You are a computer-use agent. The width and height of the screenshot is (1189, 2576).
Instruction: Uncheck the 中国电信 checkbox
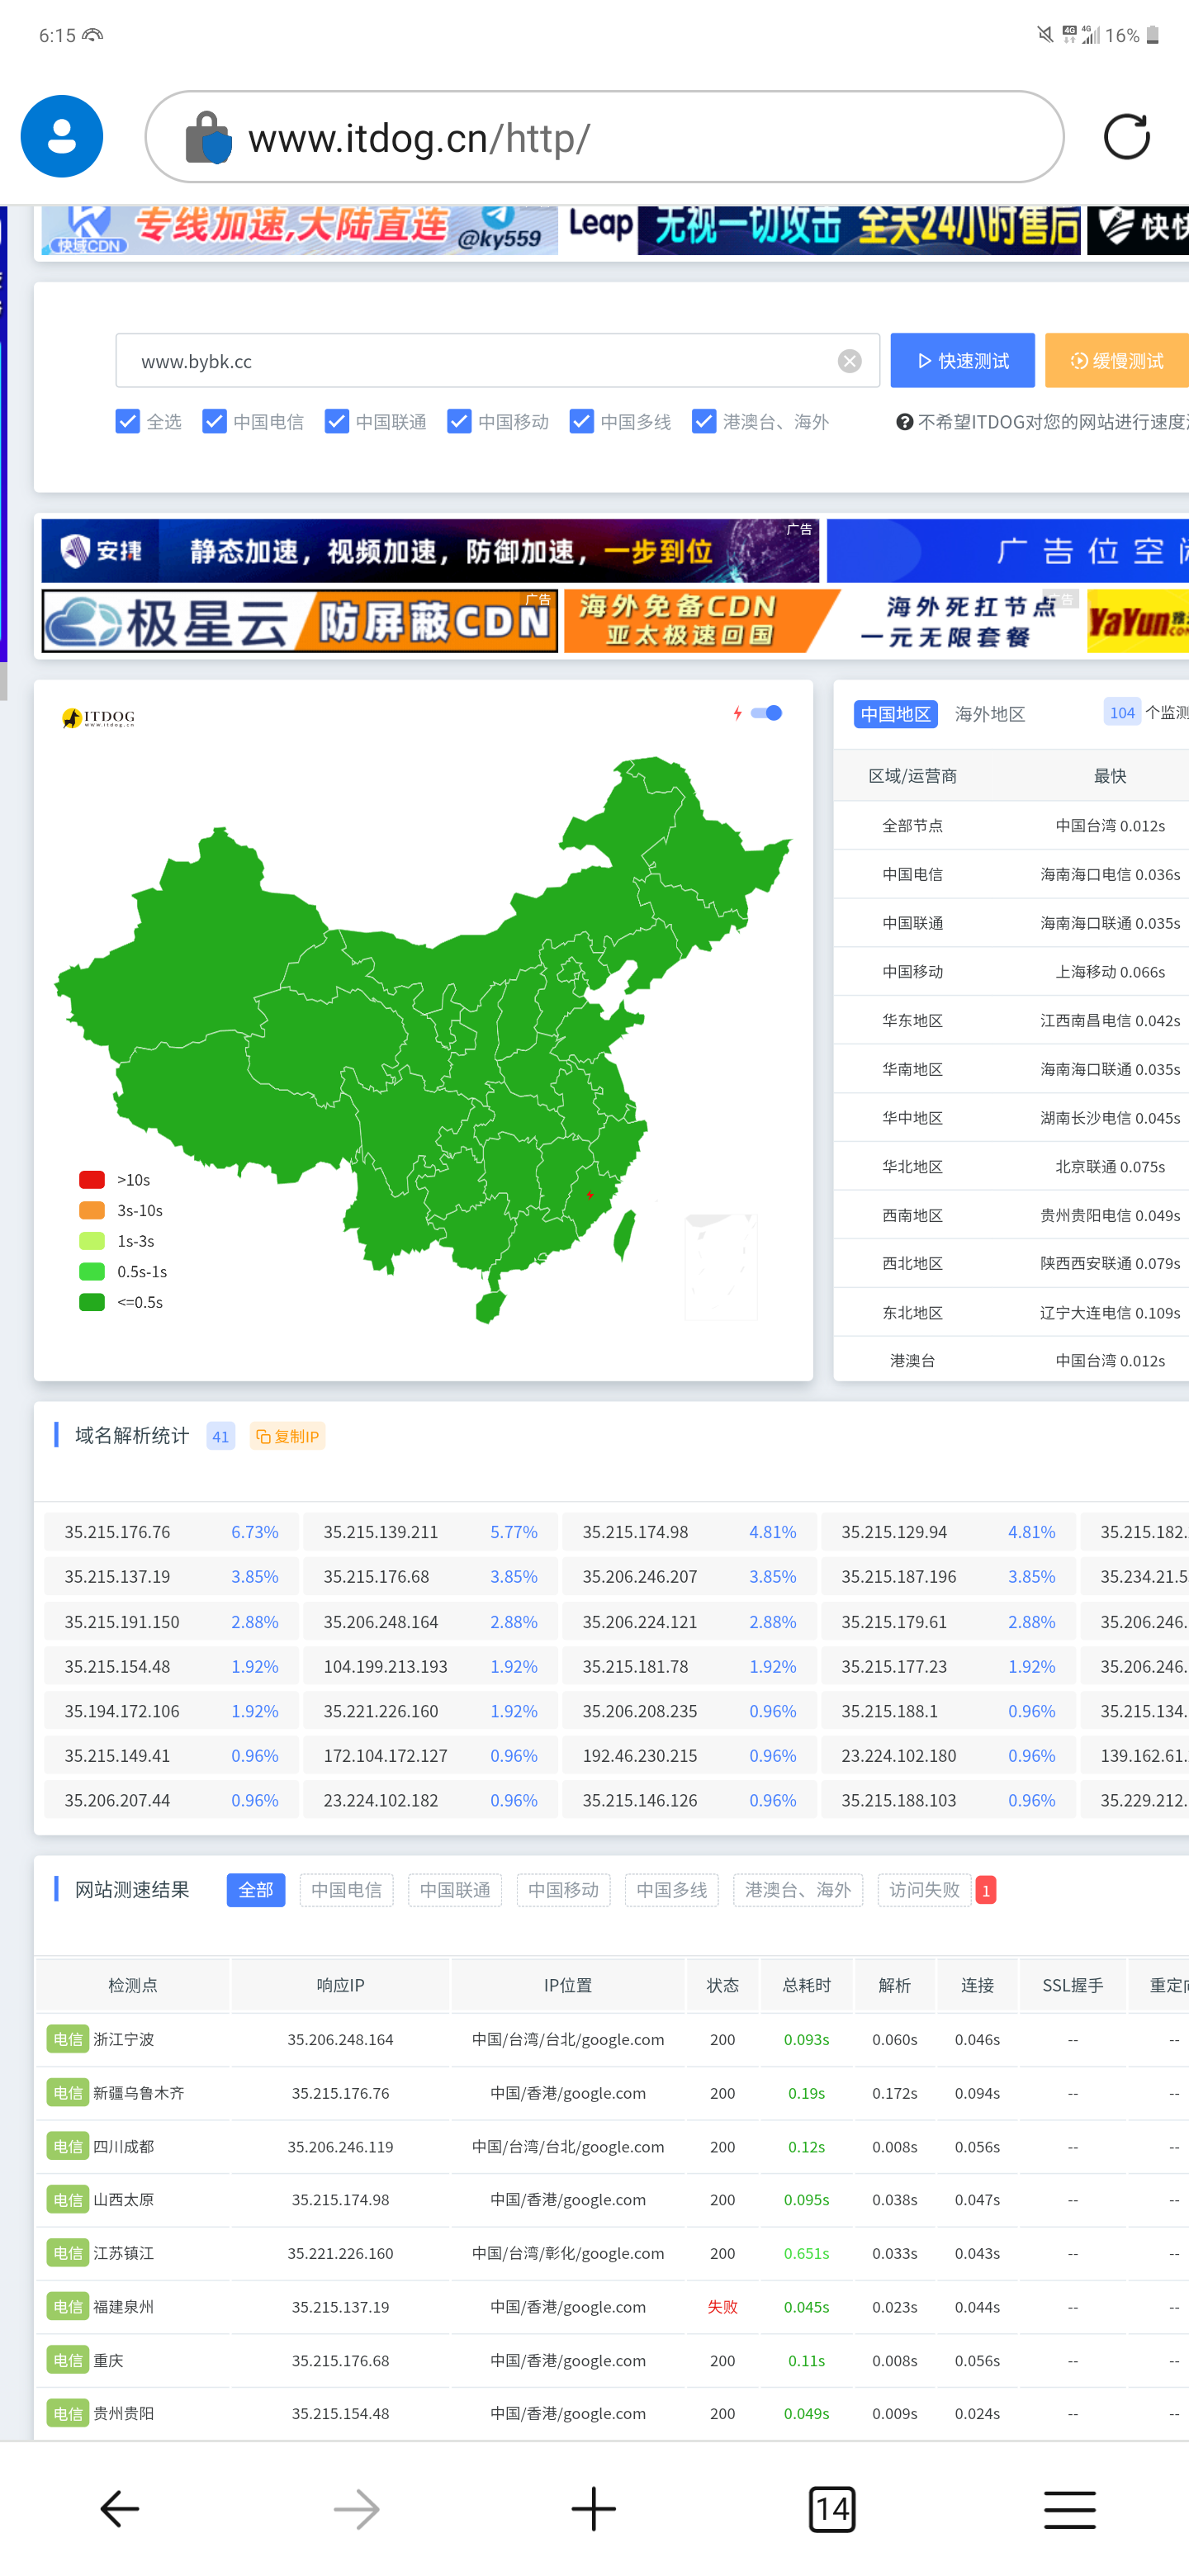(214, 421)
